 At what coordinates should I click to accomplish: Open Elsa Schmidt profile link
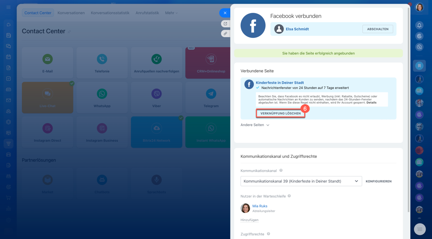click(x=297, y=29)
